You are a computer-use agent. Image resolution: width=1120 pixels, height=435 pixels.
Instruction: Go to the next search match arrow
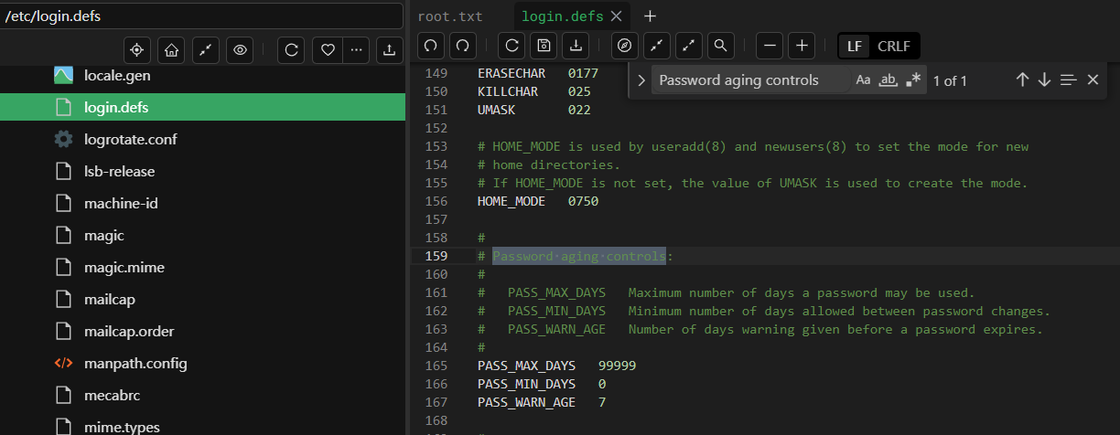coord(1044,80)
